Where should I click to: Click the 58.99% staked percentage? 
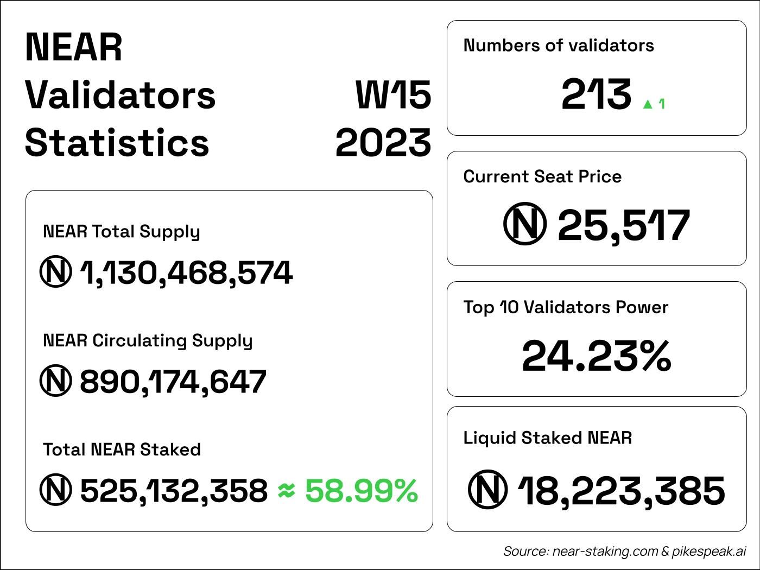362,490
